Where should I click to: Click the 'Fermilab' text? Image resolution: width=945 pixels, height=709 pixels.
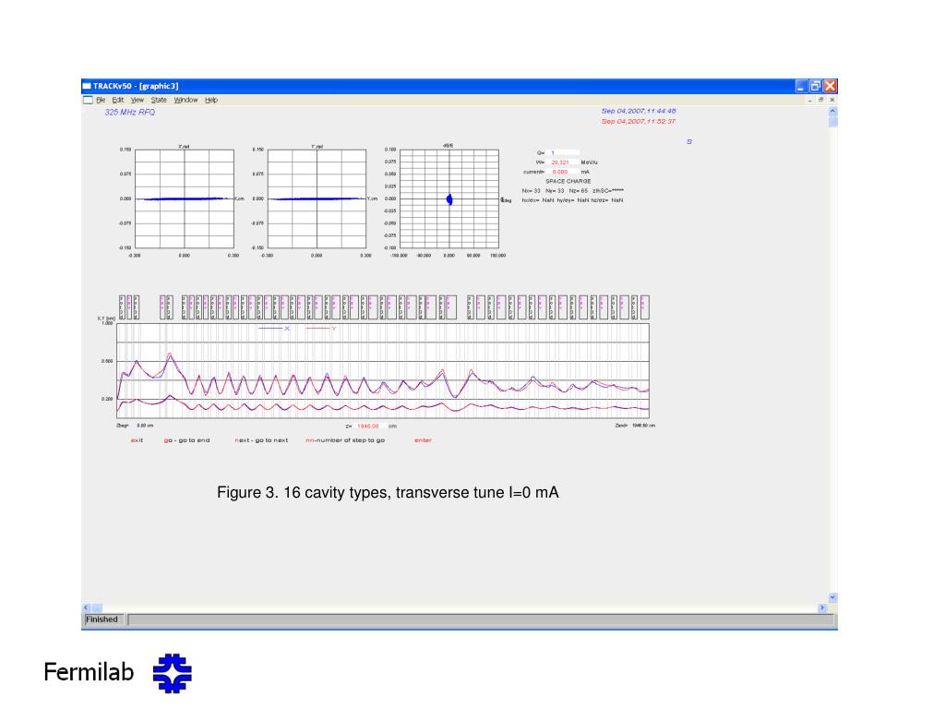(89, 672)
